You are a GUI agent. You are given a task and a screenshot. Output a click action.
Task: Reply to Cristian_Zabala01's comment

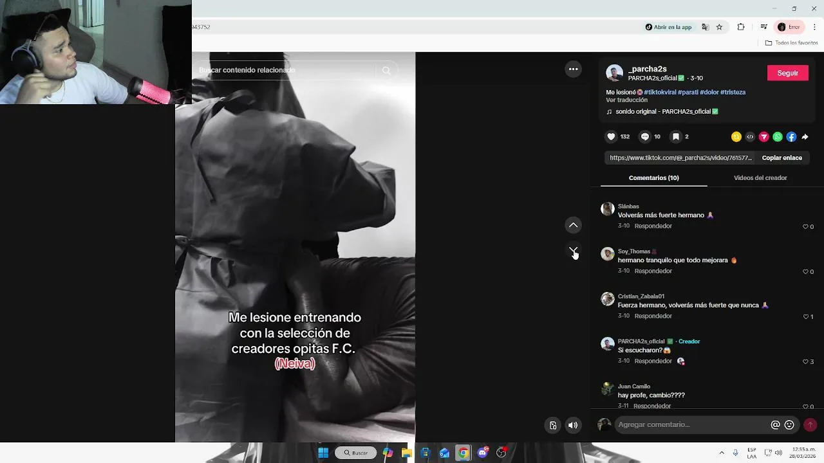[x=653, y=316]
